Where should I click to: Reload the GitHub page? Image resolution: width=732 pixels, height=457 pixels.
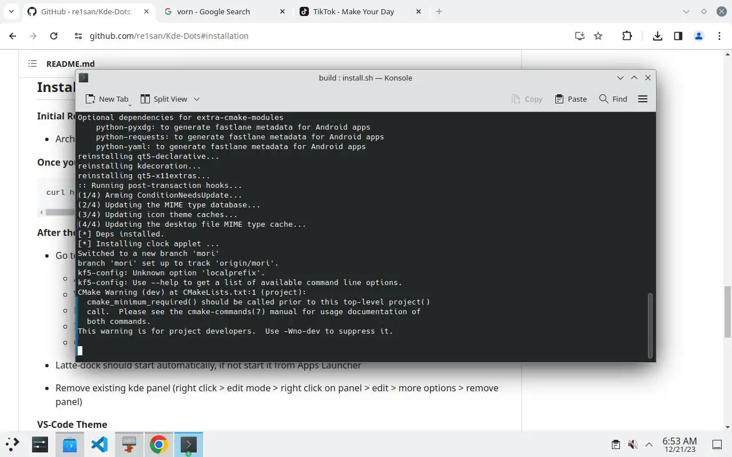pos(54,35)
